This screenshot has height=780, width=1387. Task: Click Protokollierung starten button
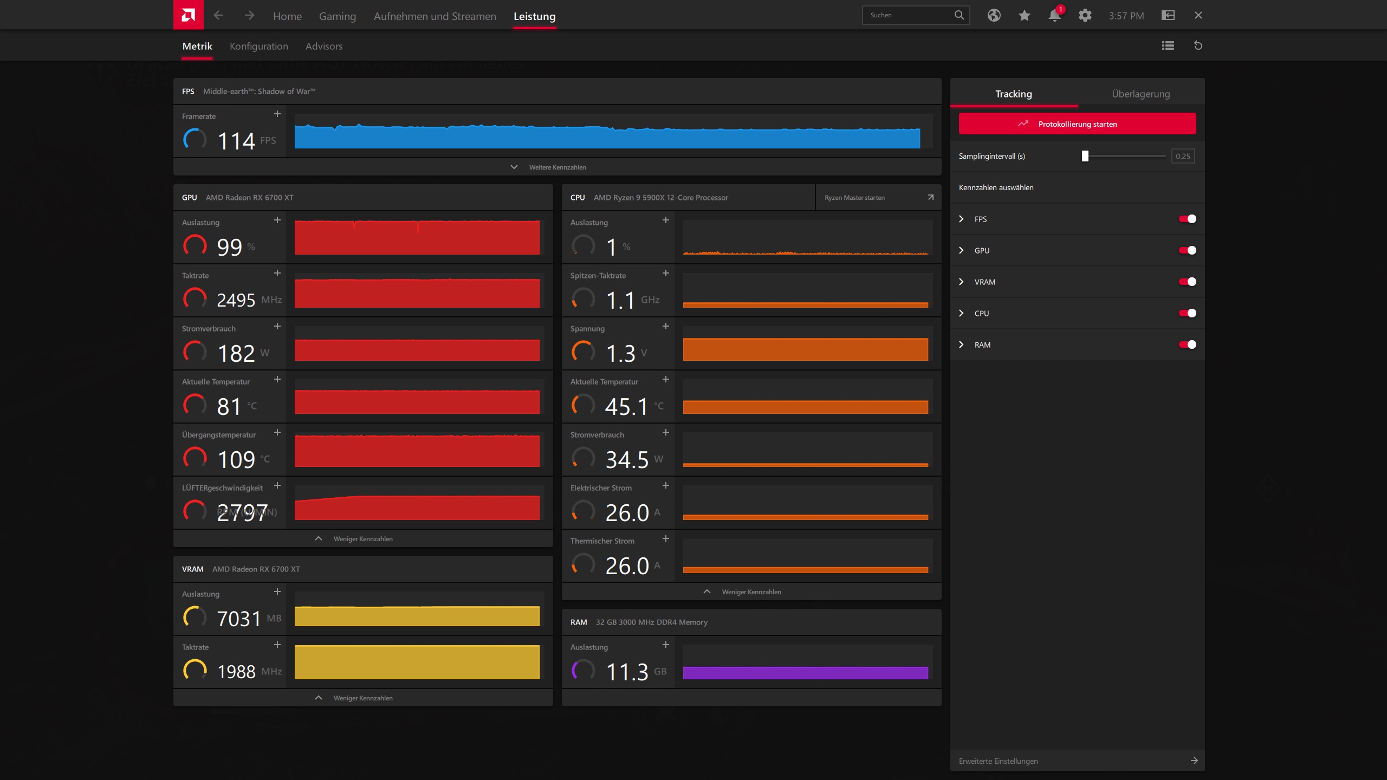(1077, 123)
